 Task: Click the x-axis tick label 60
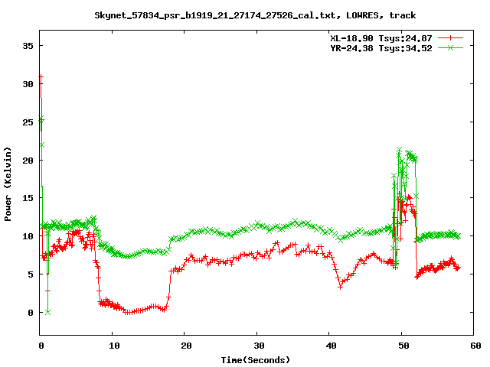click(475, 346)
